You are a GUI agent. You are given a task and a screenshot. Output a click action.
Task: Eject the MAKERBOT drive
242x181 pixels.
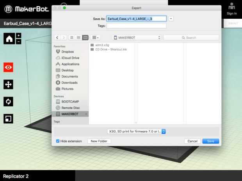point(86,114)
